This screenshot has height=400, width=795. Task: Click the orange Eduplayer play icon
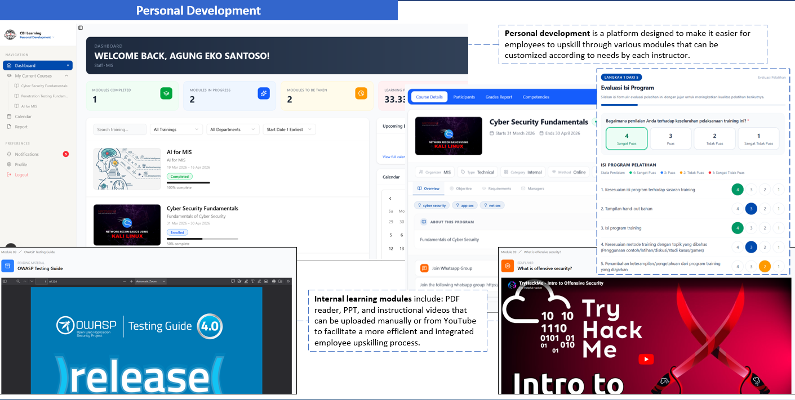click(x=507, y=266)
